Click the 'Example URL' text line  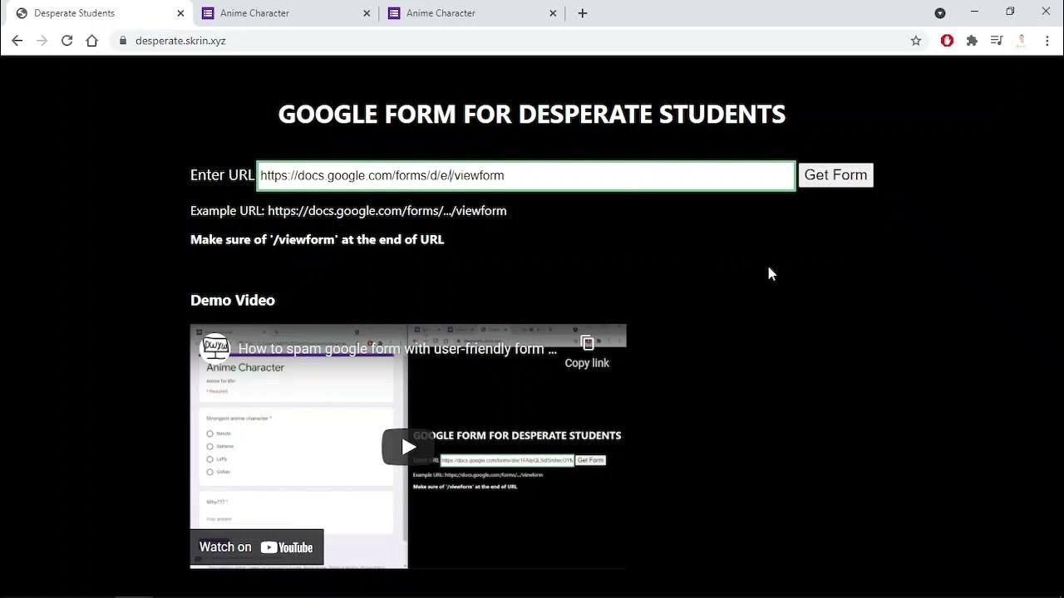tap(348, 211)
